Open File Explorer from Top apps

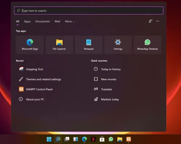[59, 45]
